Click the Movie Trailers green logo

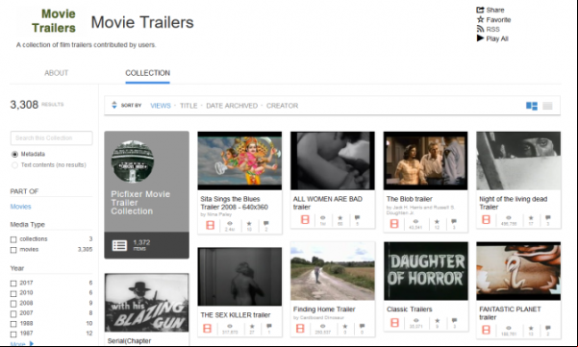[x=54, y=20]
